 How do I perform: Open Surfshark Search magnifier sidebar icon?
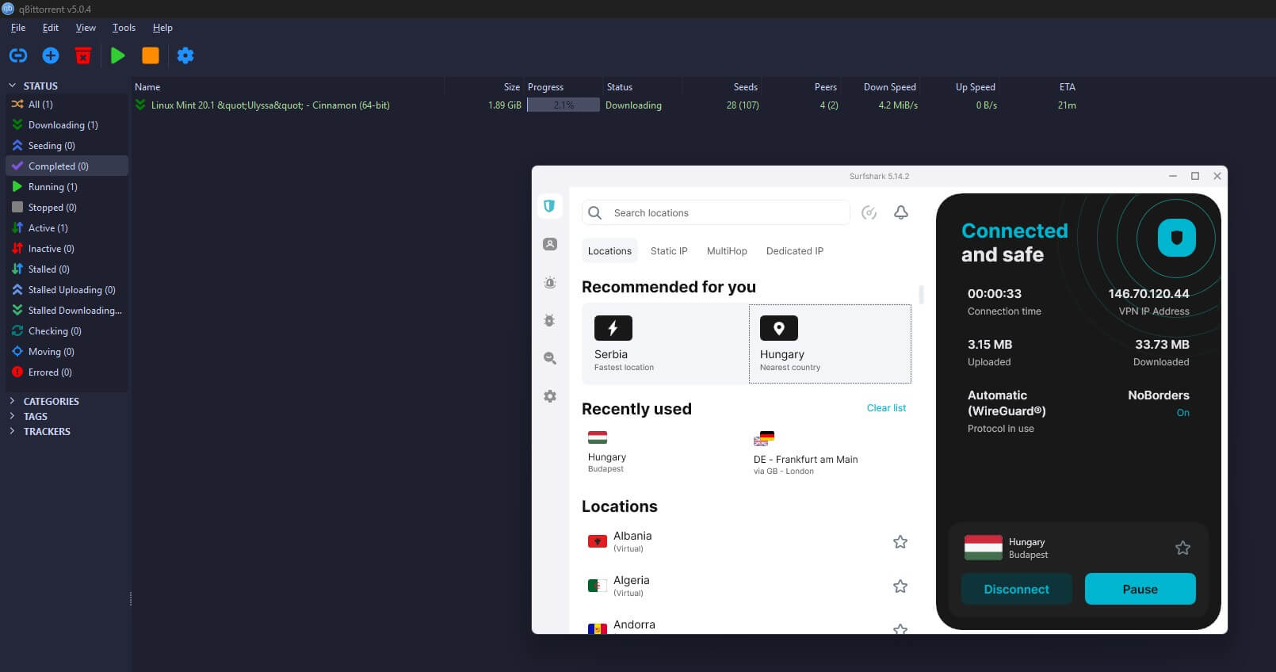550,358
